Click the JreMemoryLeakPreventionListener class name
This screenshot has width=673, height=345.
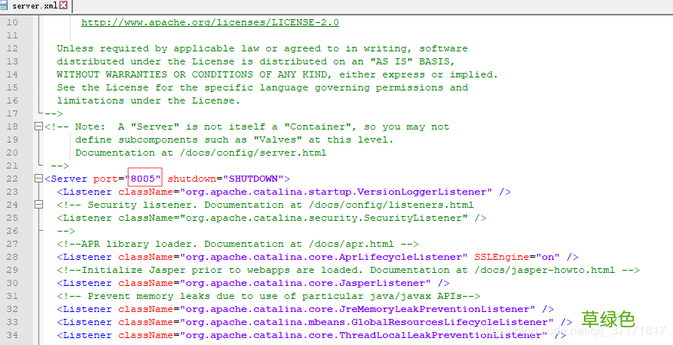[x=358, y=309]
